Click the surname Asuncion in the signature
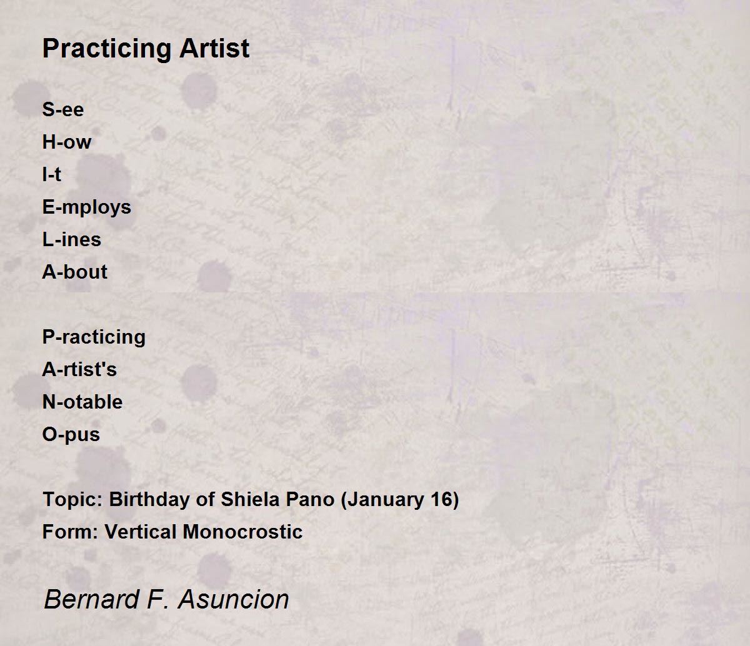This screenshot has width=750, height=646. coord(234,599)
